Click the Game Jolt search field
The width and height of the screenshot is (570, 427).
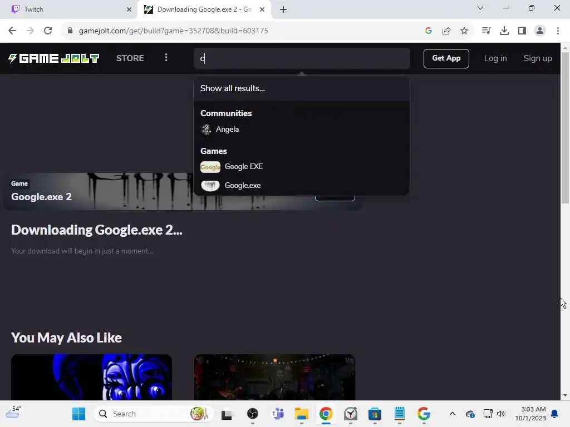(x=302, y=58)
